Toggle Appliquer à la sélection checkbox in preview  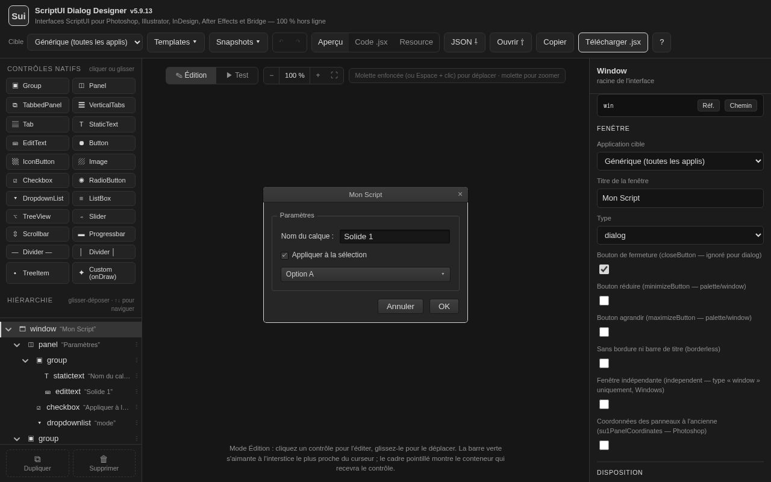click(x=284, y=255)
